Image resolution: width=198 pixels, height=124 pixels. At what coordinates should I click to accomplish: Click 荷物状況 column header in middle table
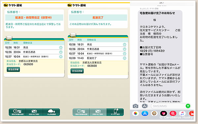[91, 40]
